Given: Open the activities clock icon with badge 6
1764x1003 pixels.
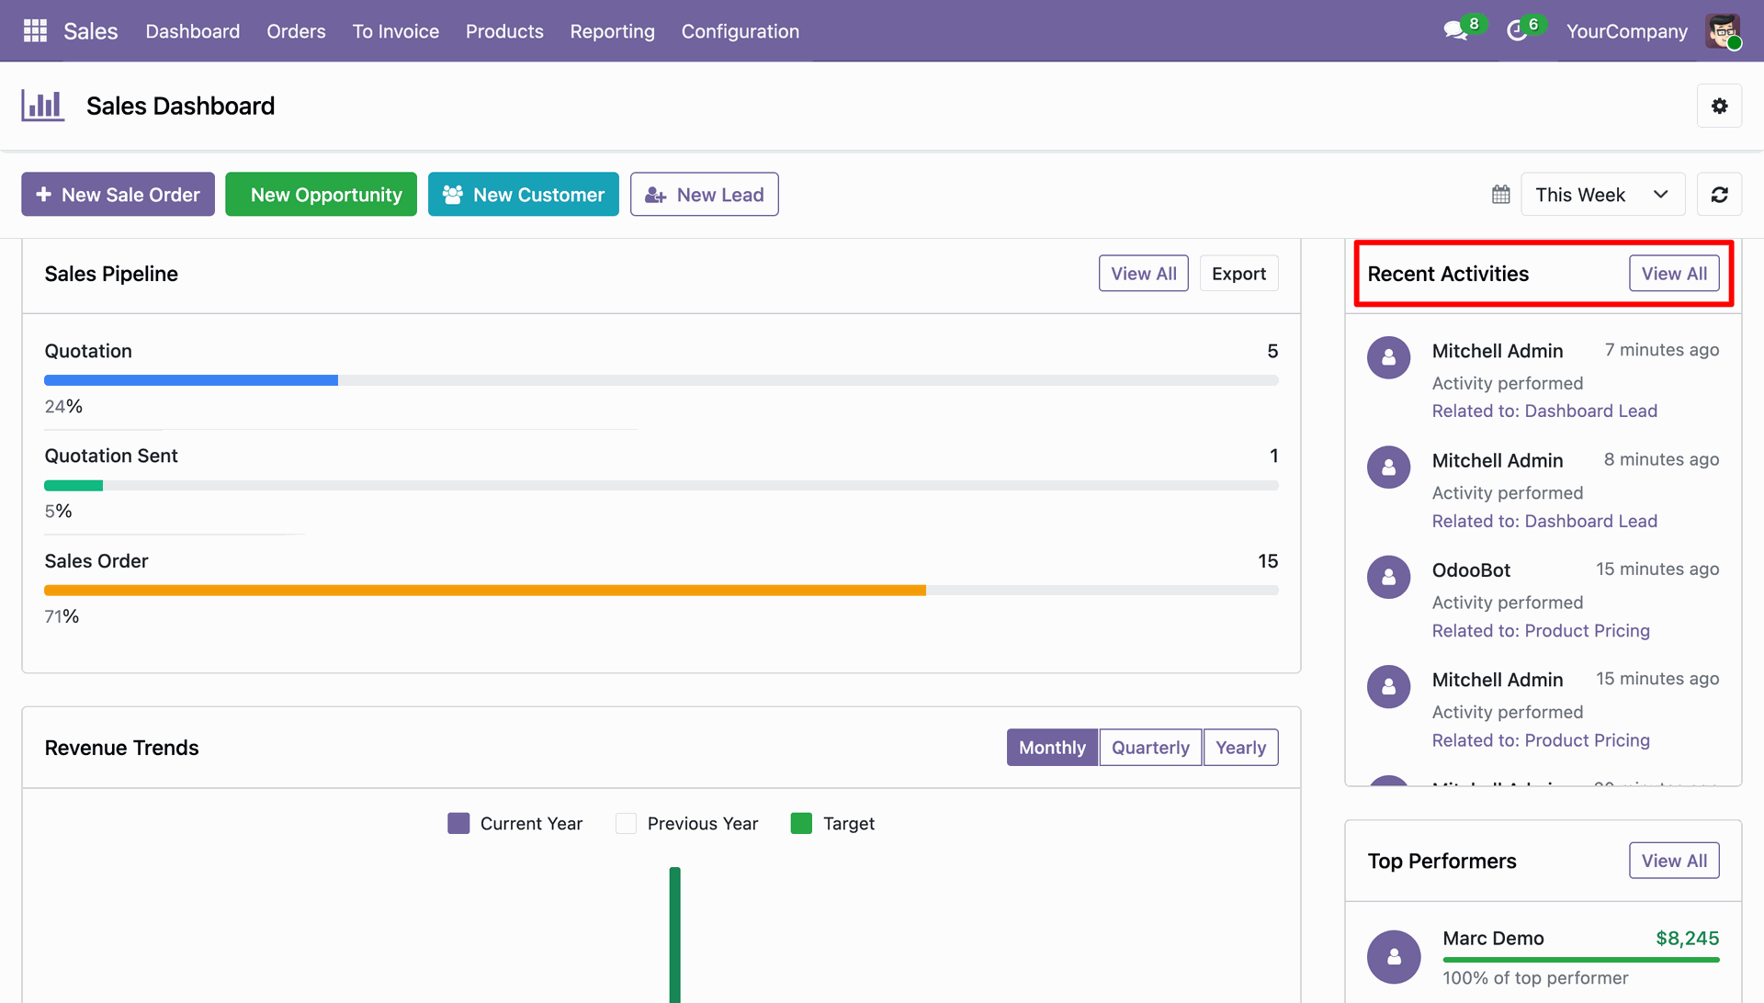Looking at the screenshot, I should 1517,31.
